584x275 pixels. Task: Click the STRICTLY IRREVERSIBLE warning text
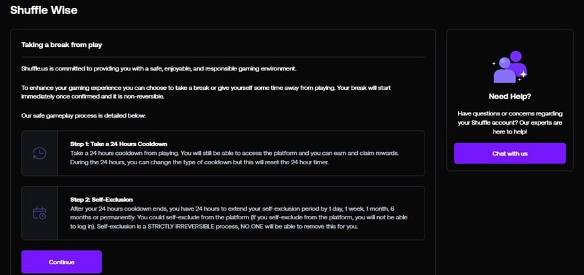point(196,227)
